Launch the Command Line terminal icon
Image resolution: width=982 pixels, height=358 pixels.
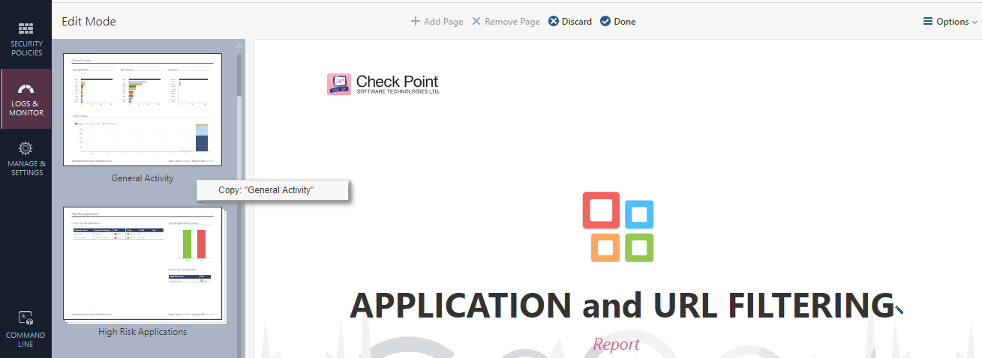pos(26,318)
